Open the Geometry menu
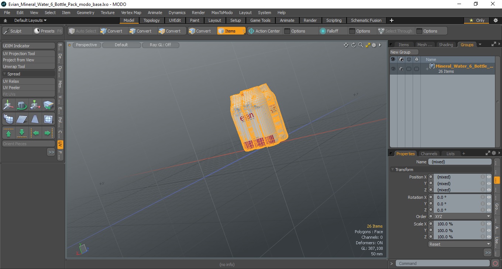This screenshot has width=502, height=269. coord(85,13)
